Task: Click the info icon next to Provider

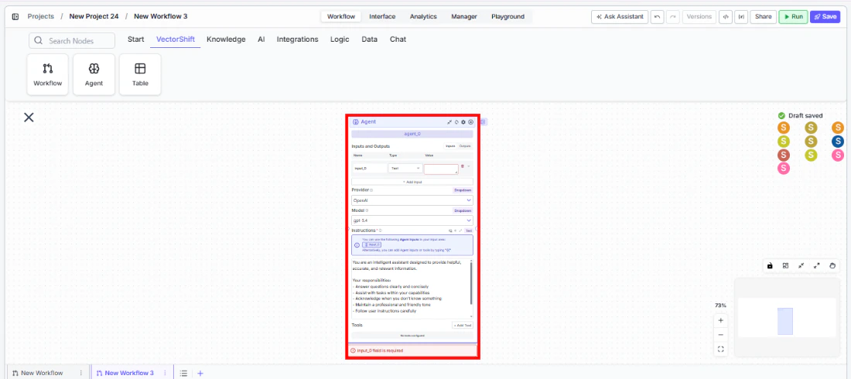Action: click(x=371, y=190)
